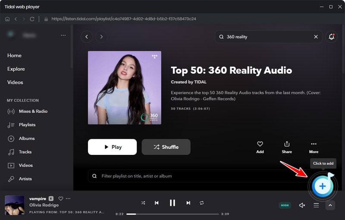Click the search field showing 360 reality
Screen dimensions: 345x220
point(268,37)
